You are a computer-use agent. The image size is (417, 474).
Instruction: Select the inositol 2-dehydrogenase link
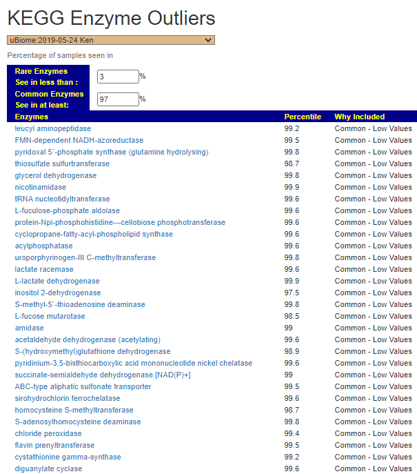[58, 293]
